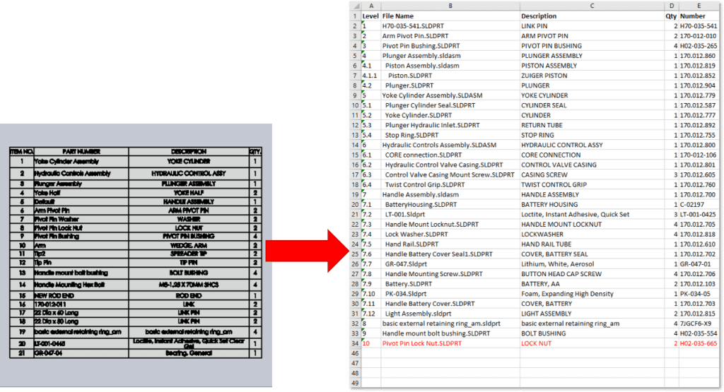Select number cell '7JGCF6-X9'

699,323
